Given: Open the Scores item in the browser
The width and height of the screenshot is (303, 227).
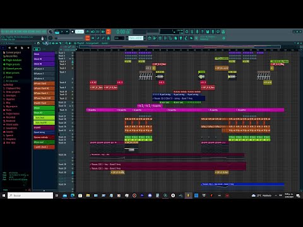Looking at the screenshot, I should pos(8,77).
